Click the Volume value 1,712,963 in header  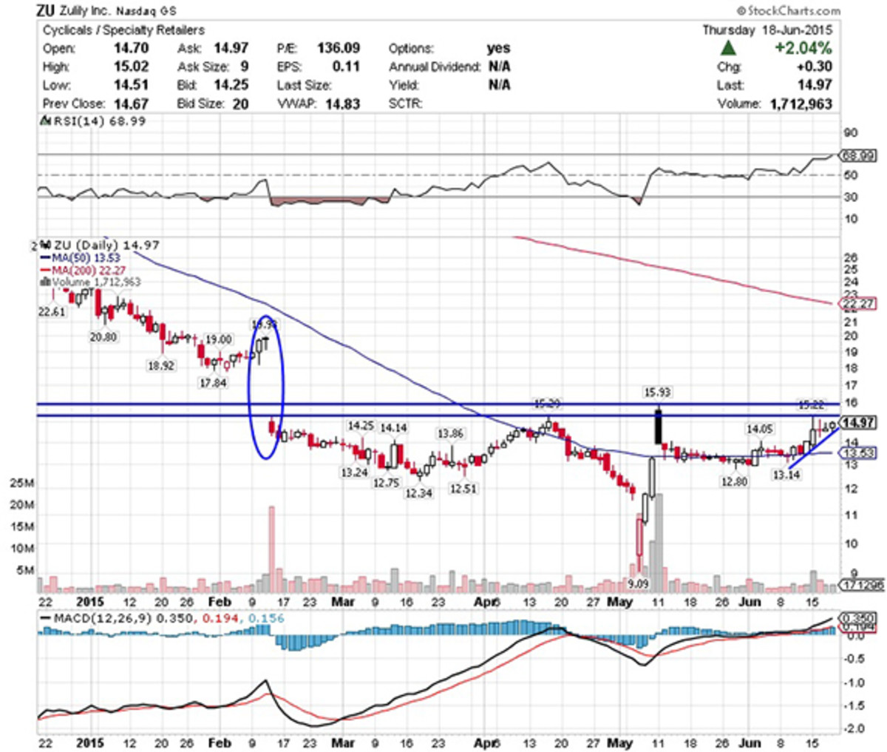coord(801,104)
